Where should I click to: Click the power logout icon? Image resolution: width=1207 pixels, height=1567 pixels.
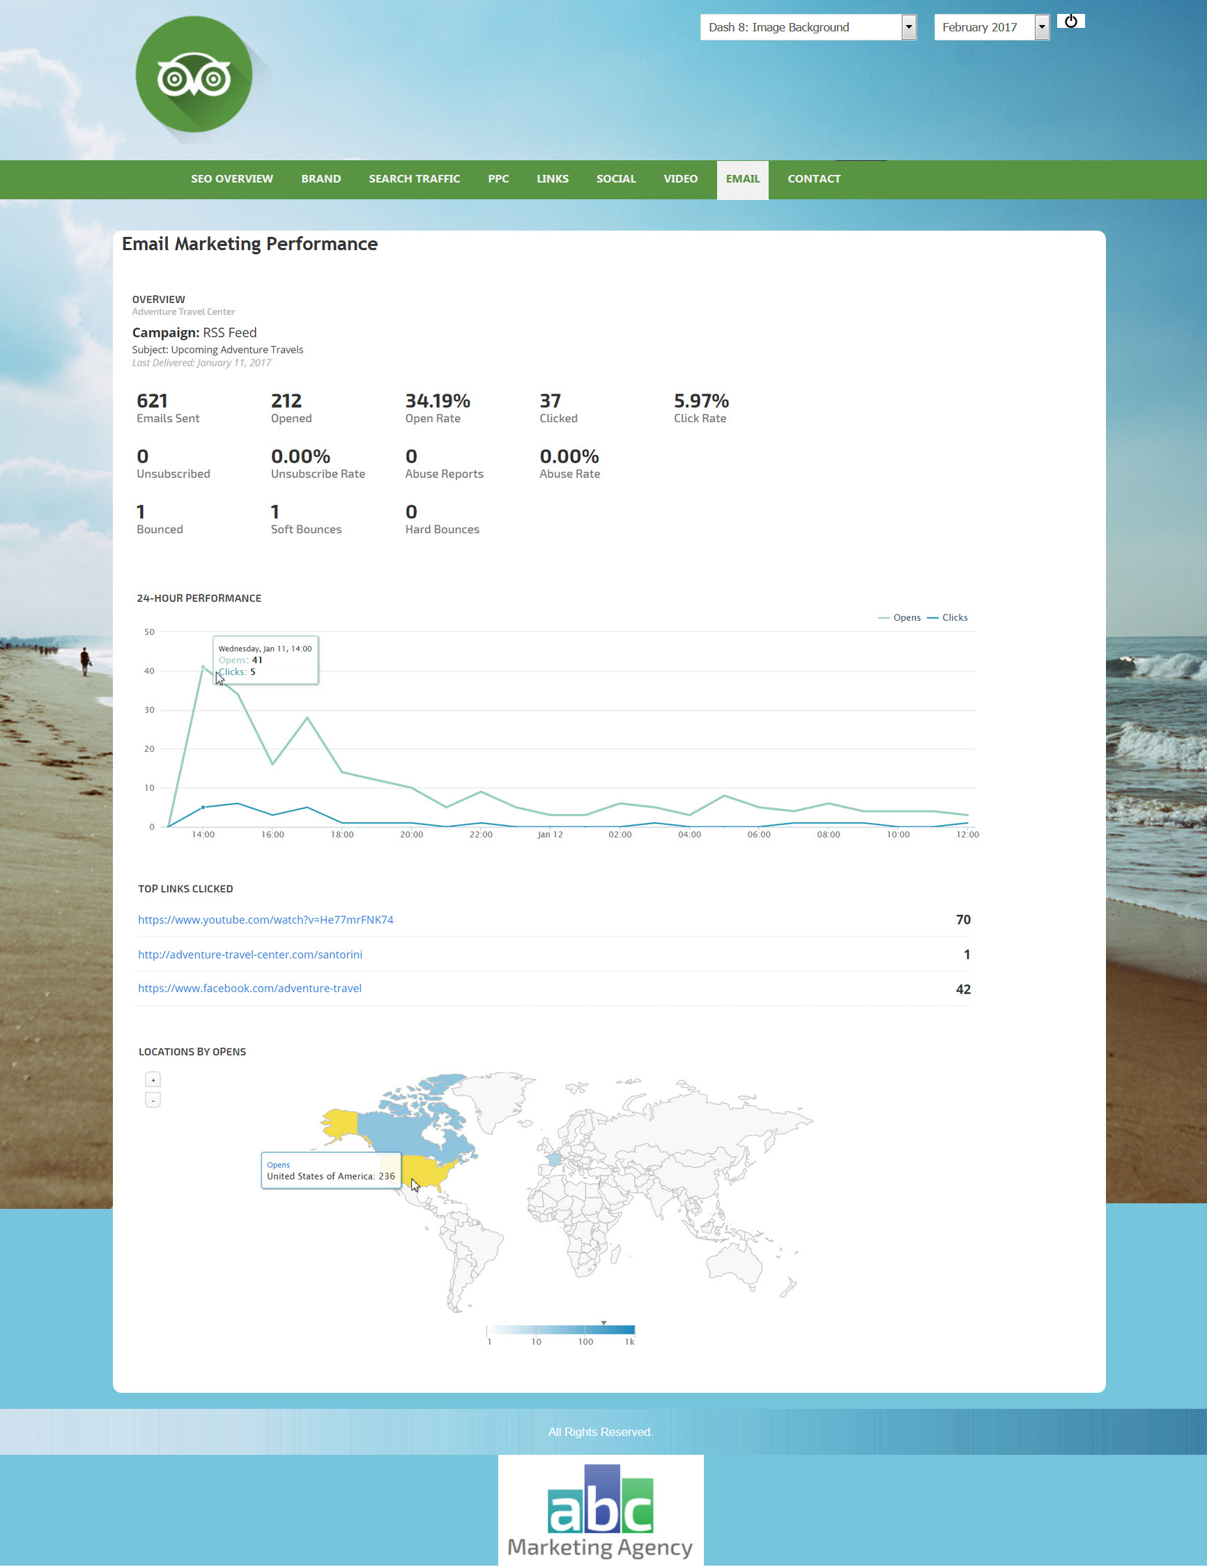pos(1070,22)
